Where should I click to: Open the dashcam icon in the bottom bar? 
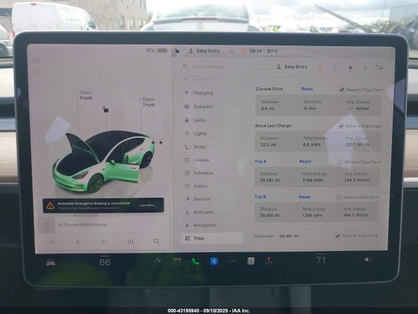tap(177, 262)
